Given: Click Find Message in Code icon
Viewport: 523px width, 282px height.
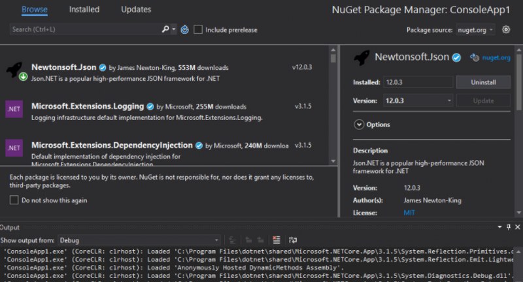Looking at the screenshot, I should point(233,240).
